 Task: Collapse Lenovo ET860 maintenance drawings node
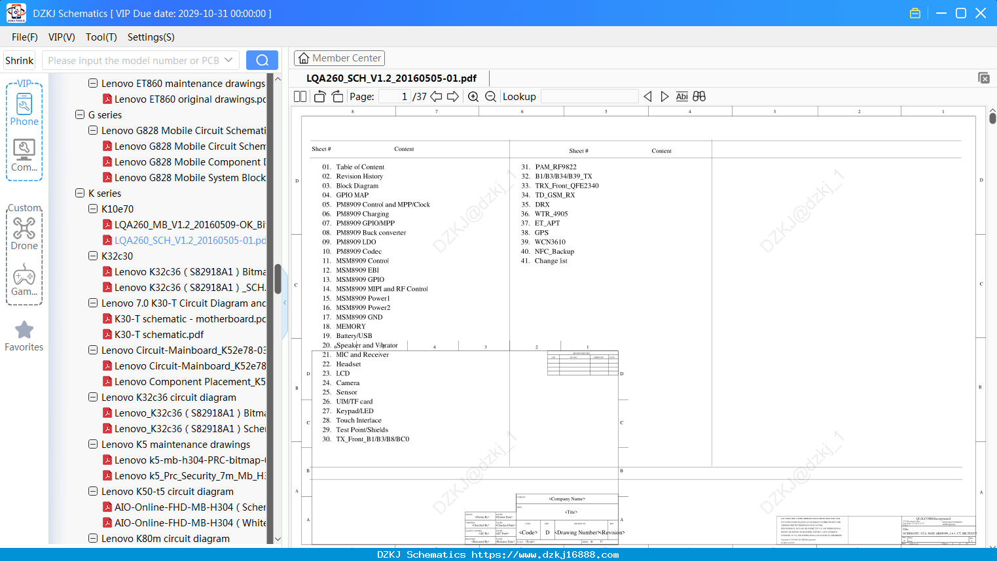coord(93,83)
